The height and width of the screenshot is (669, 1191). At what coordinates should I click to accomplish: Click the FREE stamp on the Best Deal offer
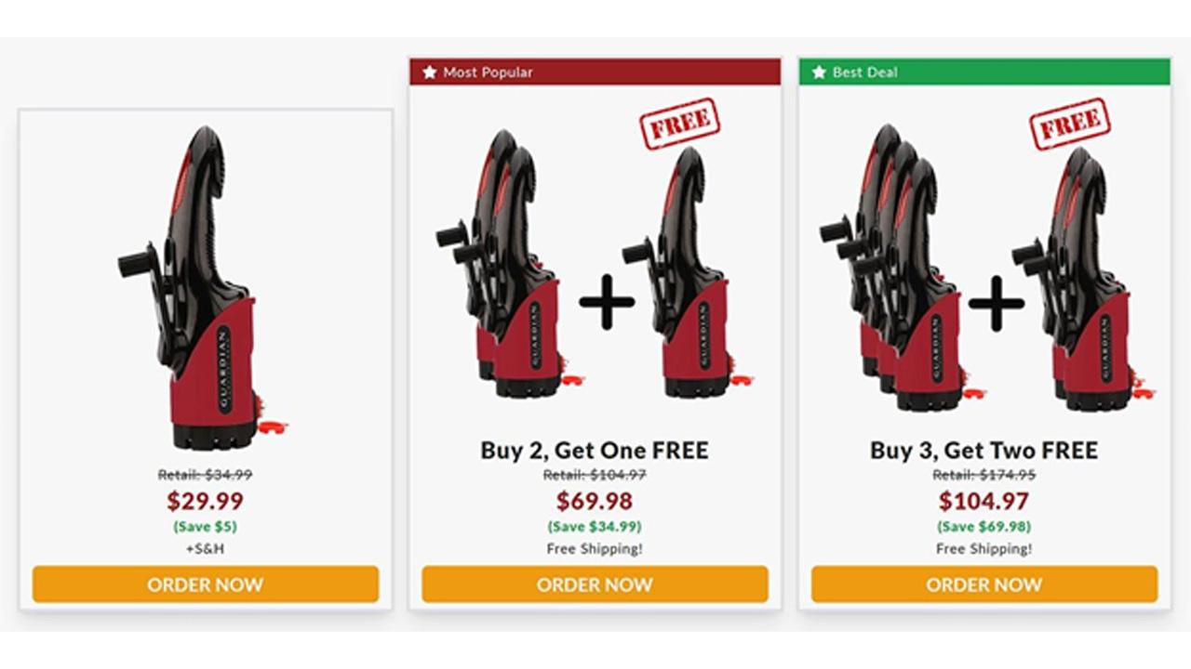coord(1070,124)
